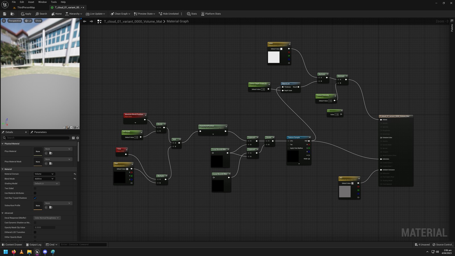Screen dimensions: 455x256
Task: Select the Apply icon in the toolbar
Action: coord(26,14)
